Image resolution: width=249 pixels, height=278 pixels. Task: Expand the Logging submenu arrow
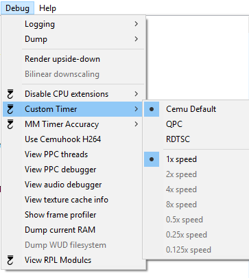pyautogui.click(x=137, y=24)
